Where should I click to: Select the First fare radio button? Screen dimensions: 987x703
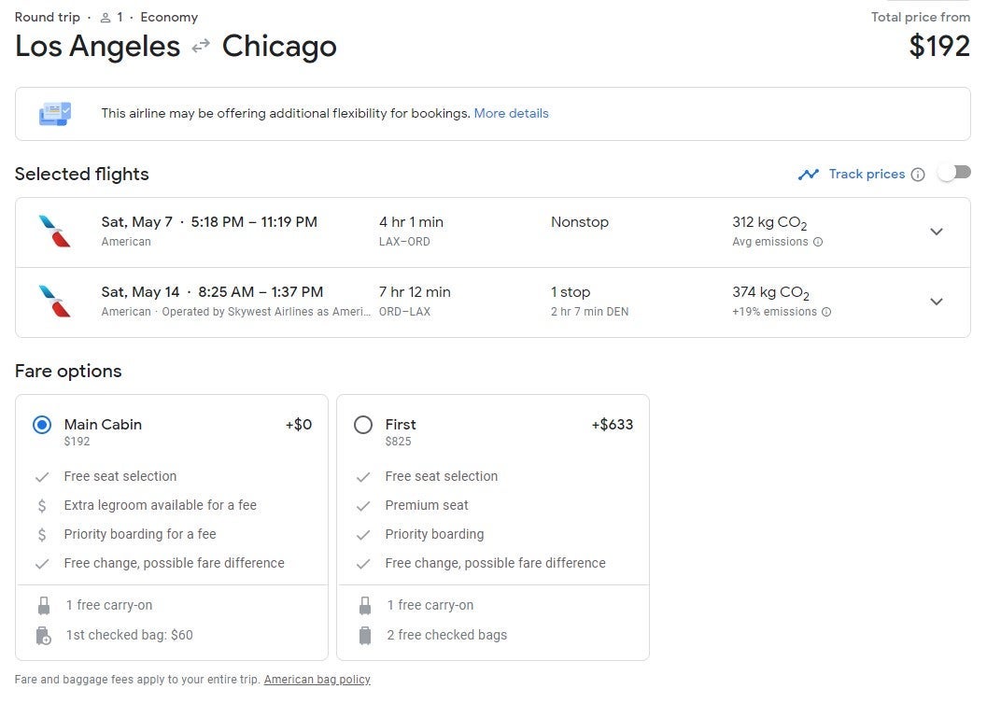pos(363,425)
